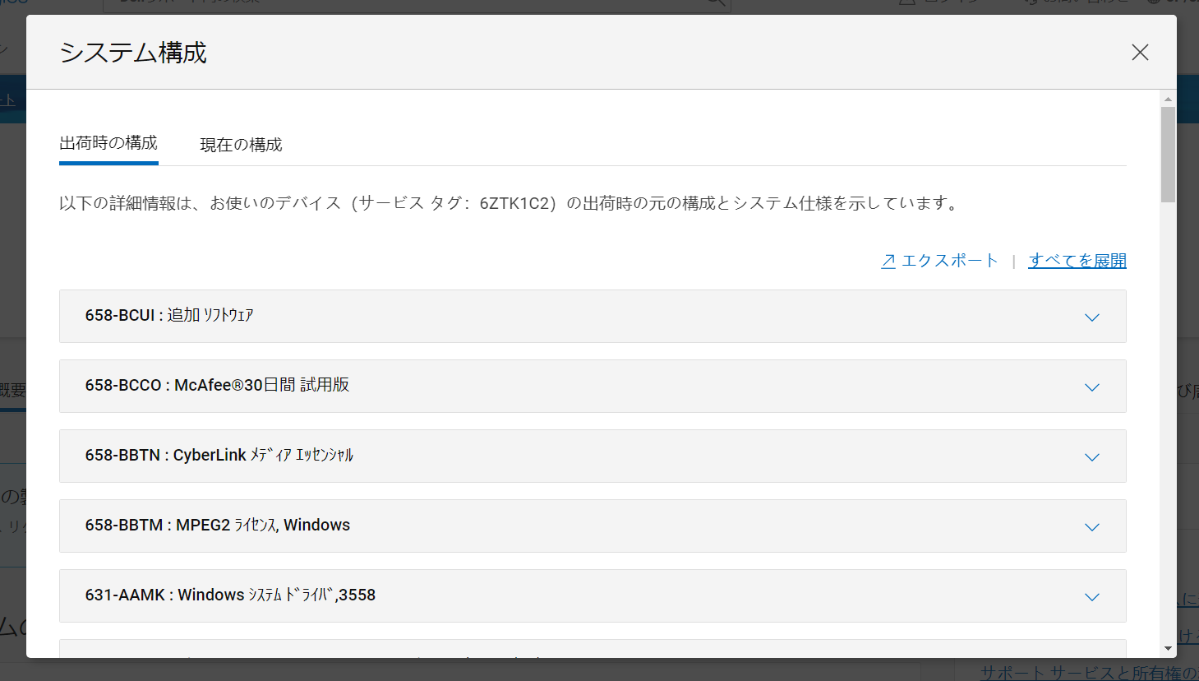
Task: Click the システム構成 dialog title
Action: click(x=133, y=53)
